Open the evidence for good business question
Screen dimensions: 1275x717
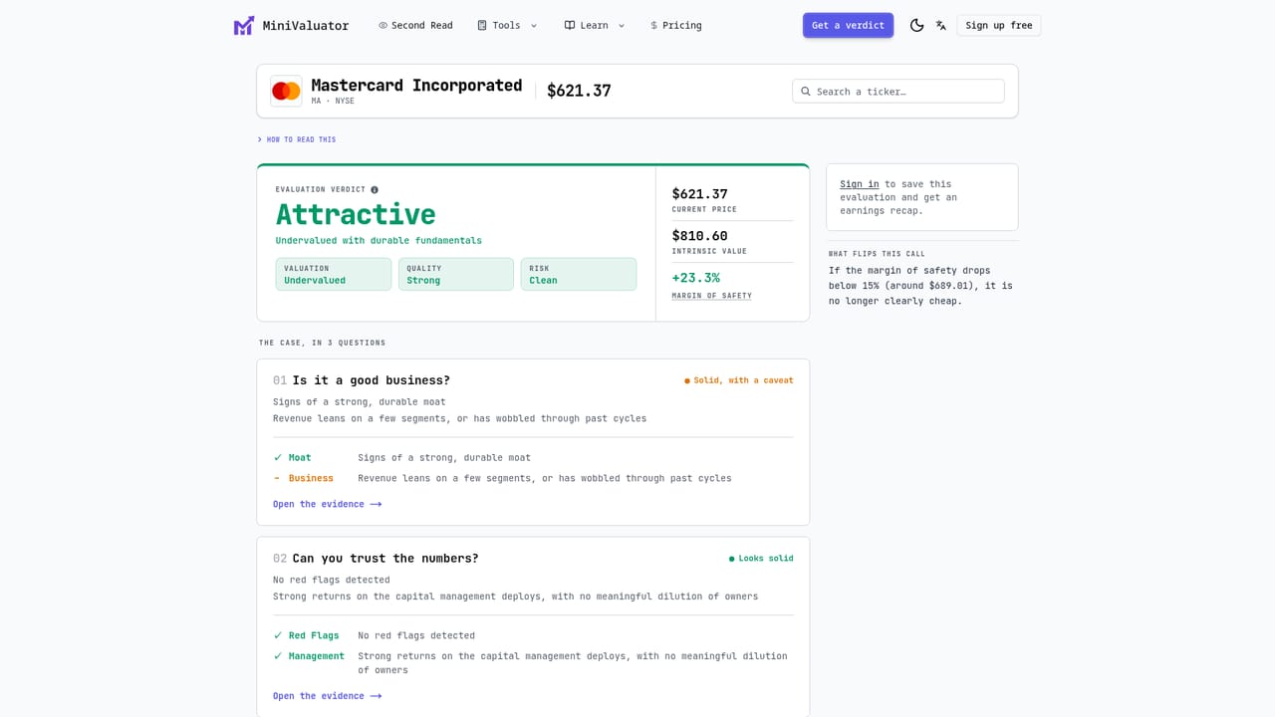[327, 504]
